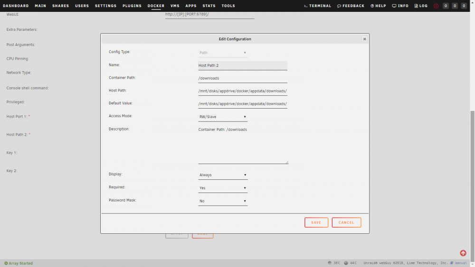This screenshot has width=475, height=267.
Task: Click the red alert notification icon
Action: pyautogui.click(x=436, y=6)
